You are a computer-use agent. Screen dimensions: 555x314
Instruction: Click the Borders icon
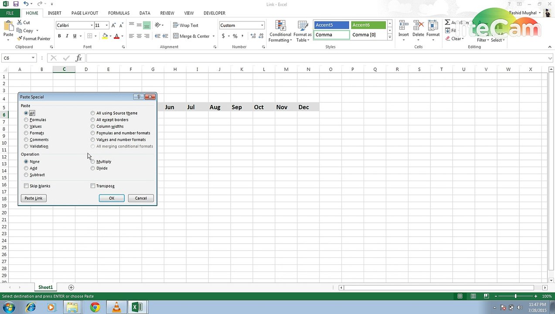[90, 36]
